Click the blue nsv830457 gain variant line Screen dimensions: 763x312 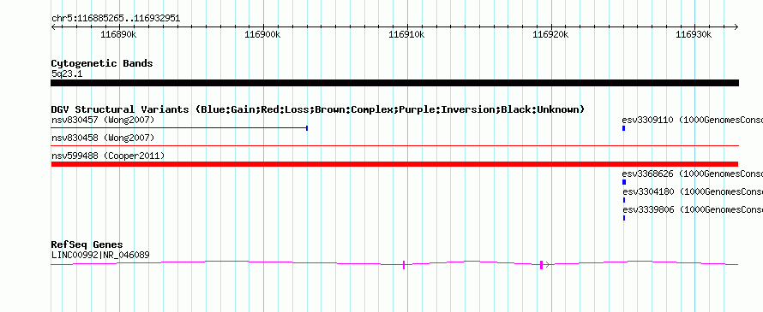pyautogui.click(x=179, y=128)
